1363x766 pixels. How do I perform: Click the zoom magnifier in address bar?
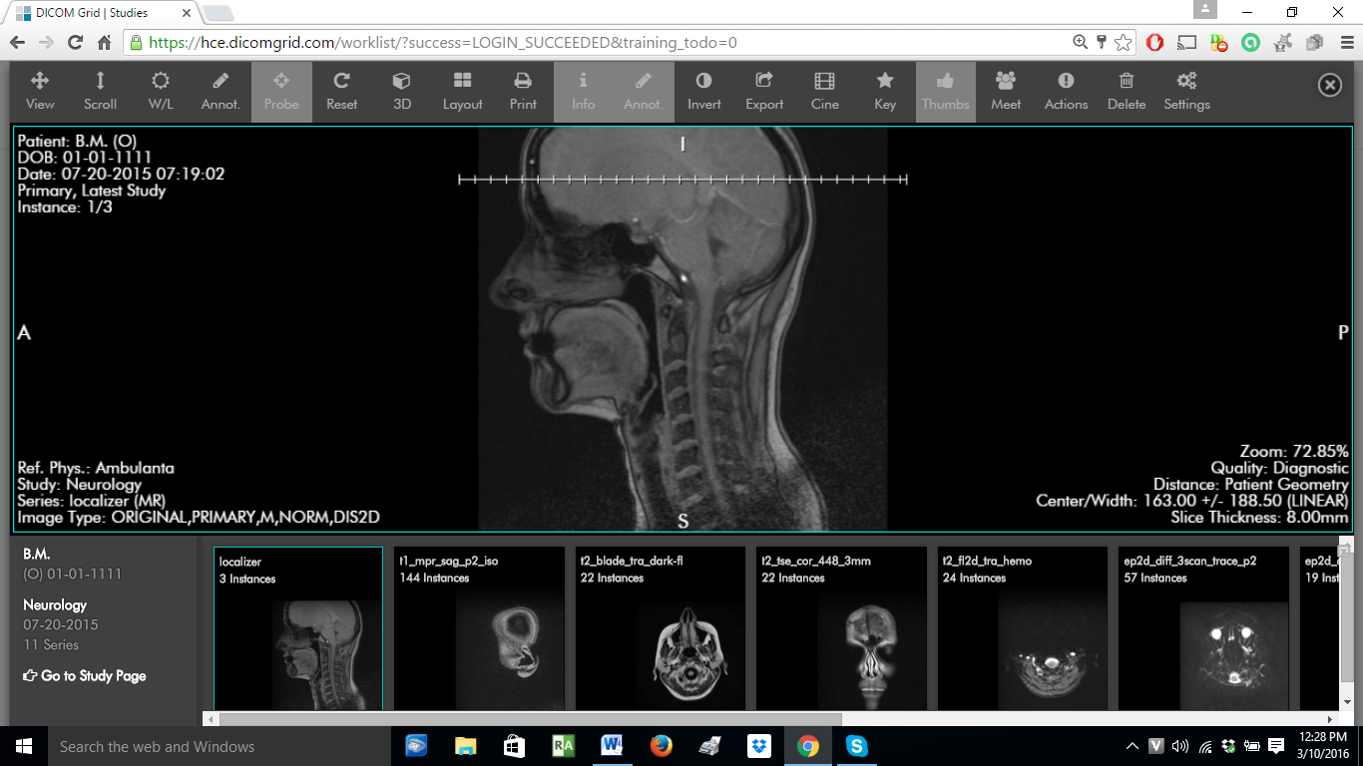[x=1080, y=43]
